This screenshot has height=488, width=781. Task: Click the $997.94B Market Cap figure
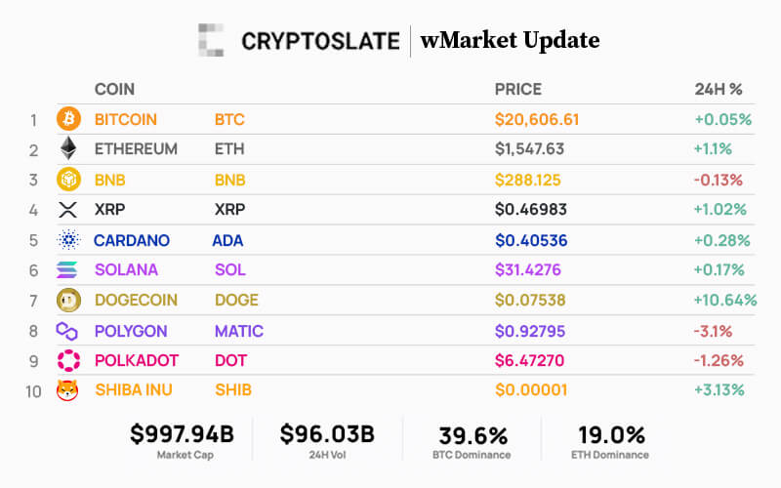(184, 434)
